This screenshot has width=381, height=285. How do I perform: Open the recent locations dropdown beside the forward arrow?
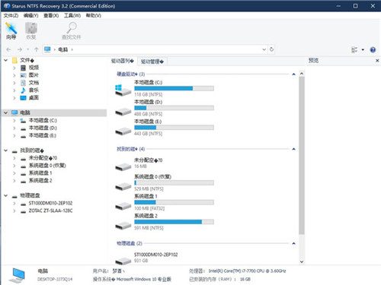click(x=28, y=49)
